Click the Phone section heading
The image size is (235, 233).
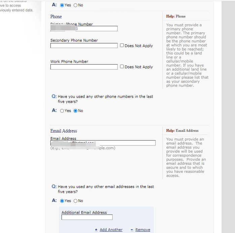click(x=56, y=16)
